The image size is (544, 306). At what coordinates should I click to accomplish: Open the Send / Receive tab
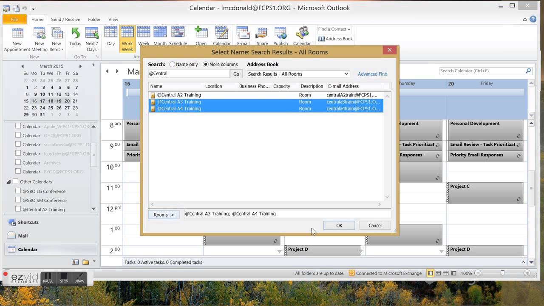coord(65,19)
